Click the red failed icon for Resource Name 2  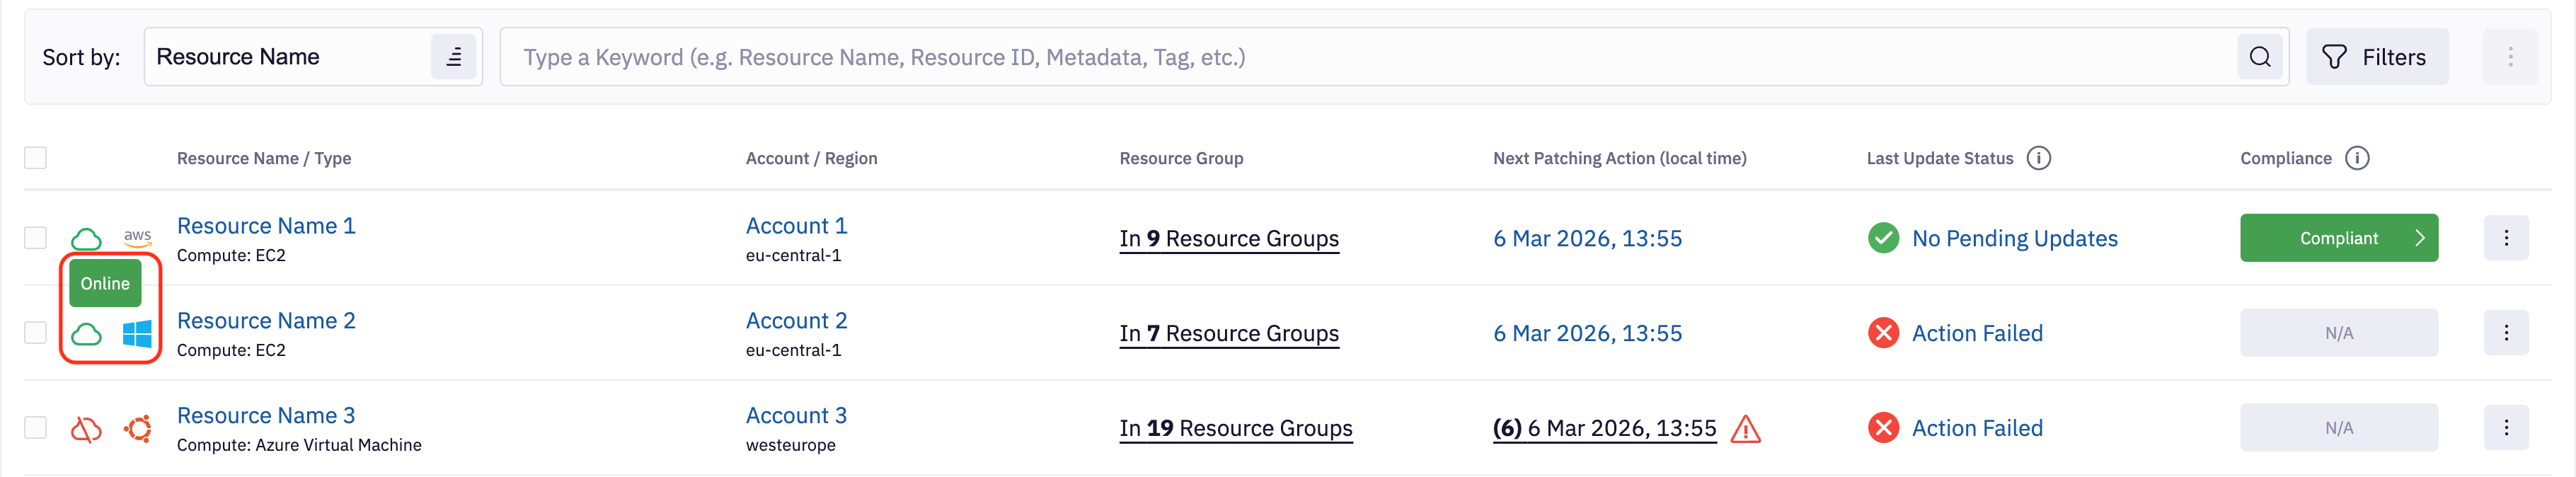[x=1883, y=333]
